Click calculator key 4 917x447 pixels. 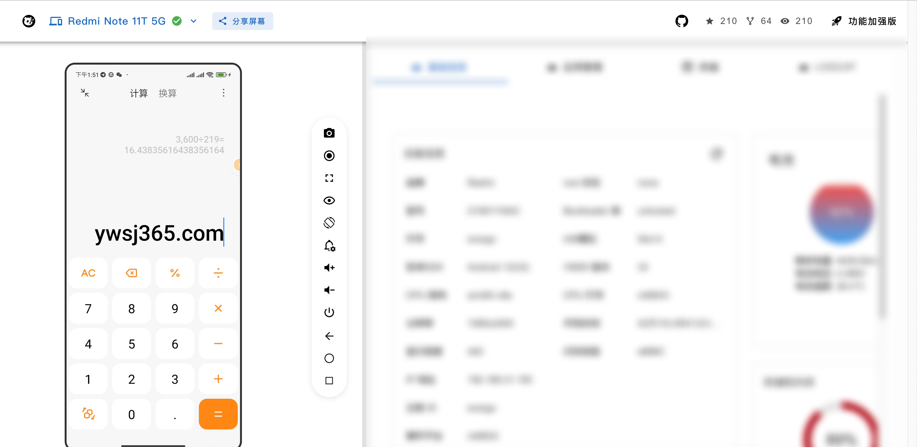88,343
